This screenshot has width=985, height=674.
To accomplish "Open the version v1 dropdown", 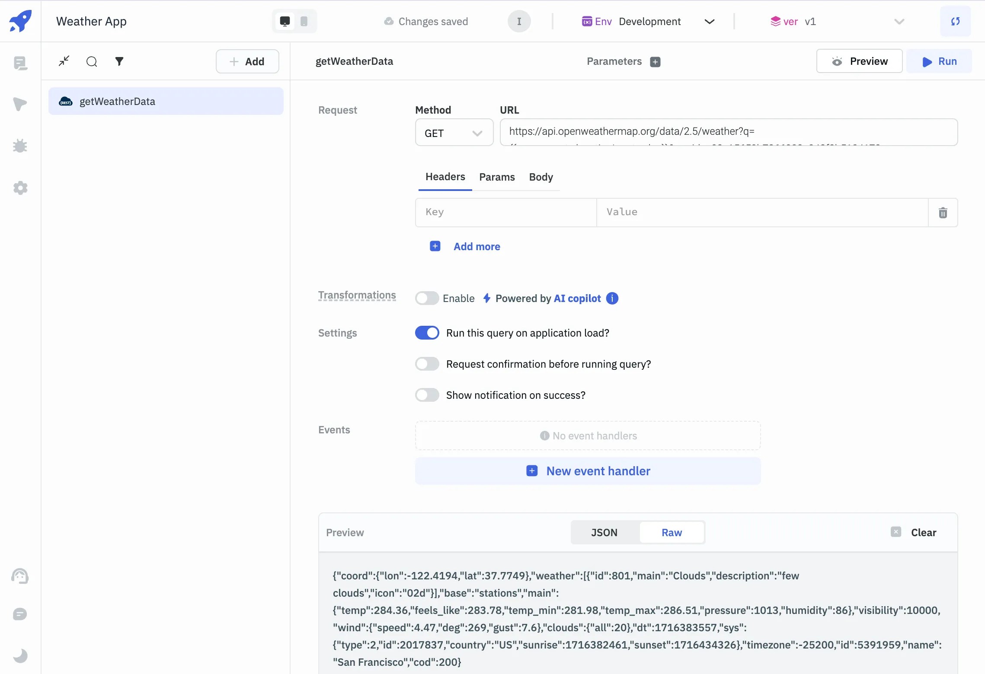I will click(899, 21).
